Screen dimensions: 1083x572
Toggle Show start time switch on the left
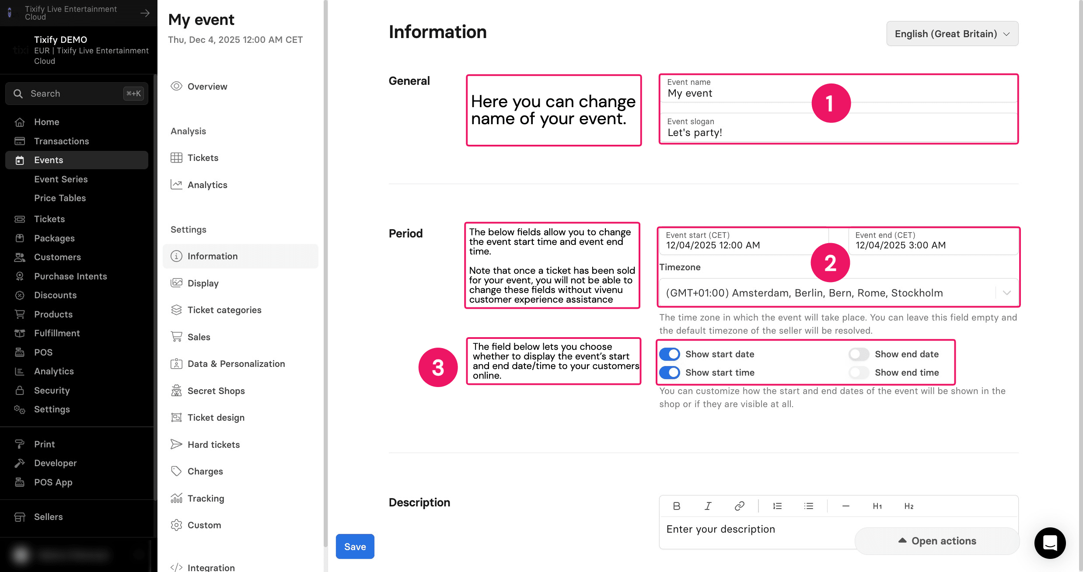click(x=670, y=372)
